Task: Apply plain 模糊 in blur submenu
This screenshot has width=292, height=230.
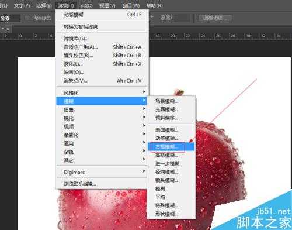Action: point(171,188)
